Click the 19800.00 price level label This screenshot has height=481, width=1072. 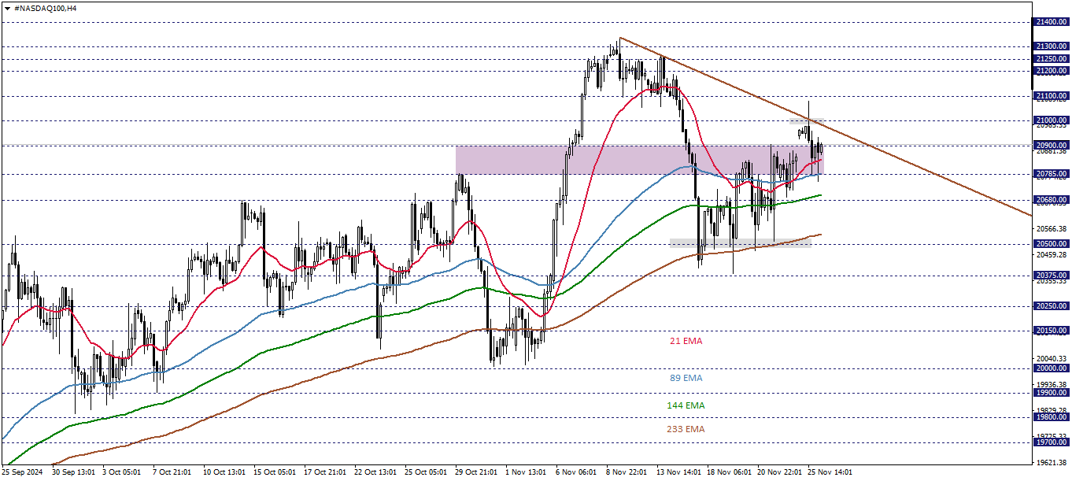pyautogui.click(x=1052, y=418)
